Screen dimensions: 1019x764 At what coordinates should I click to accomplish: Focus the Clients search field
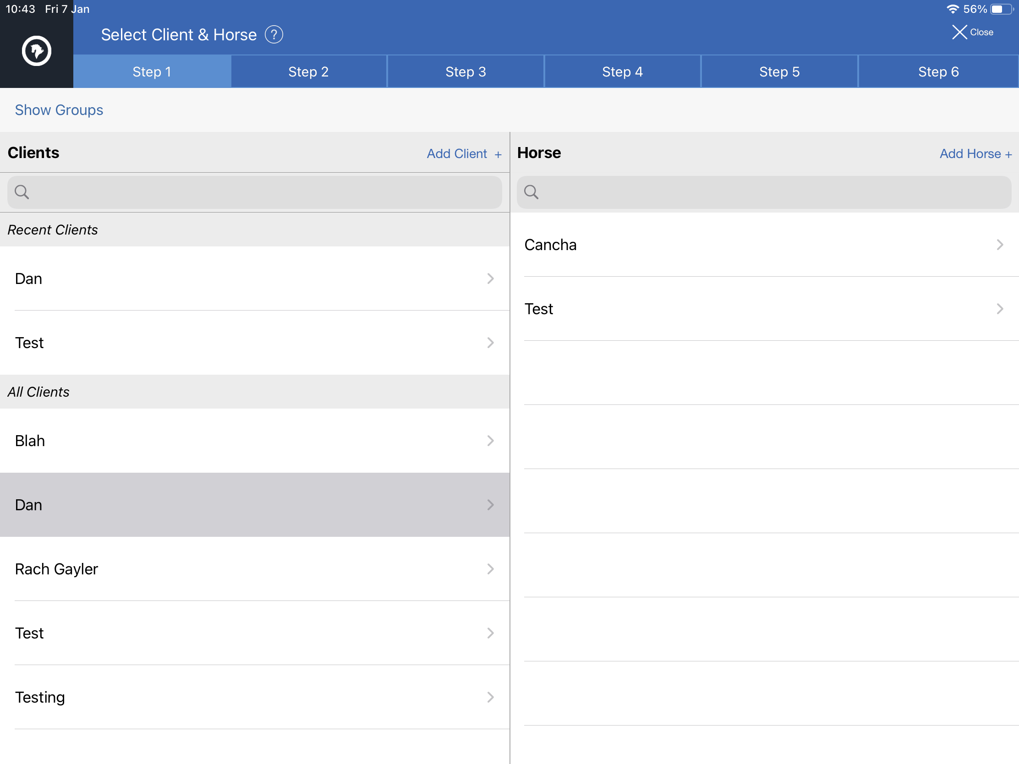[x=255, y=192]
